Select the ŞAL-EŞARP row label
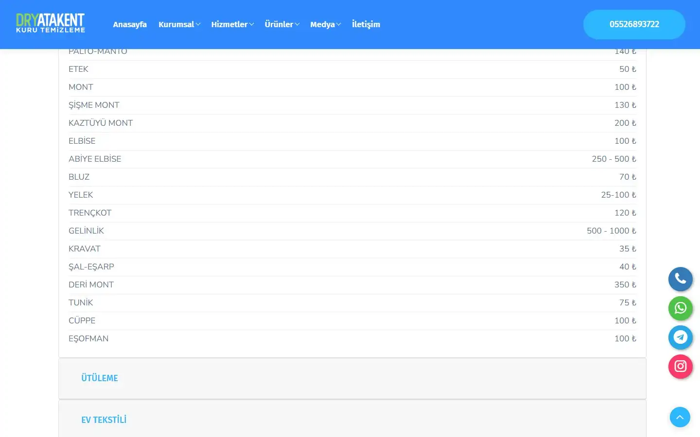The width and height of the screenshot is (700, 437). 91,267
